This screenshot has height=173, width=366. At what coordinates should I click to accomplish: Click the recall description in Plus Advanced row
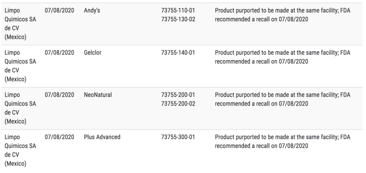click(x=283, y=142)
